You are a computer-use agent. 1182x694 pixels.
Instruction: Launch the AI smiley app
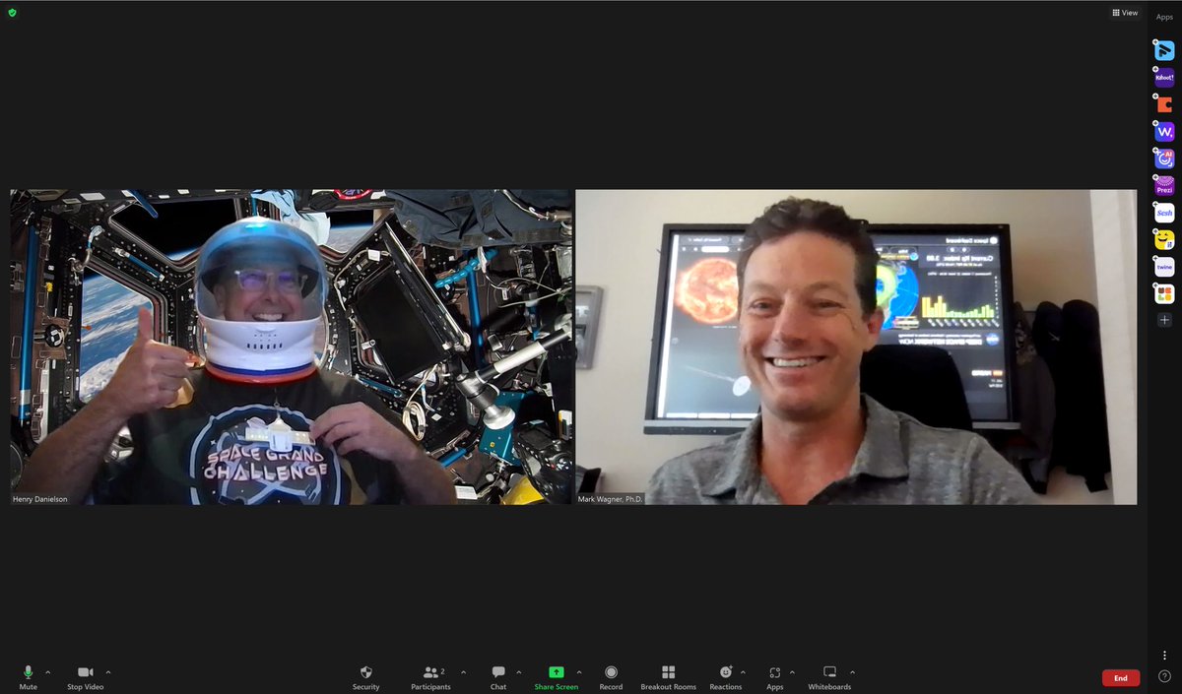click(1164, 158)
